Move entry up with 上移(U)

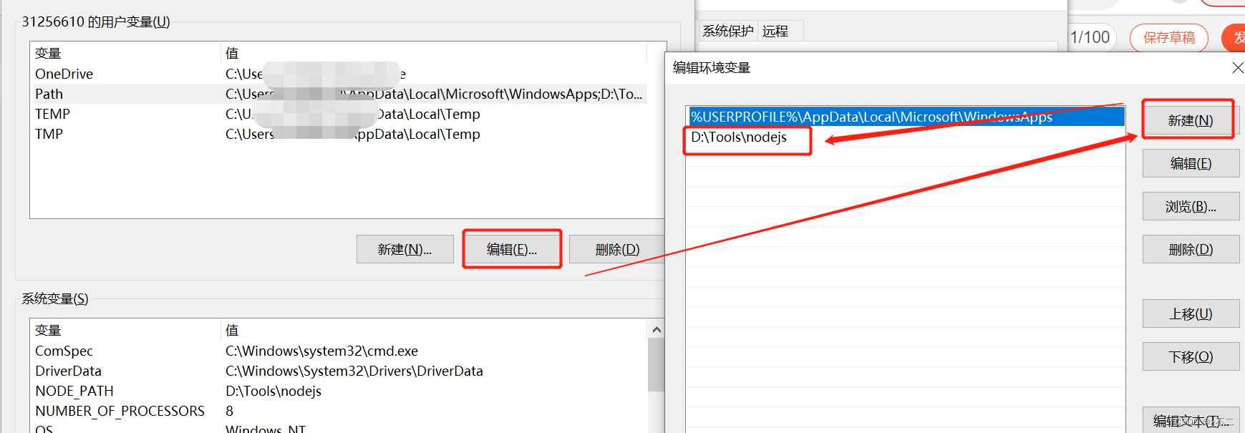coord(1191,313)
